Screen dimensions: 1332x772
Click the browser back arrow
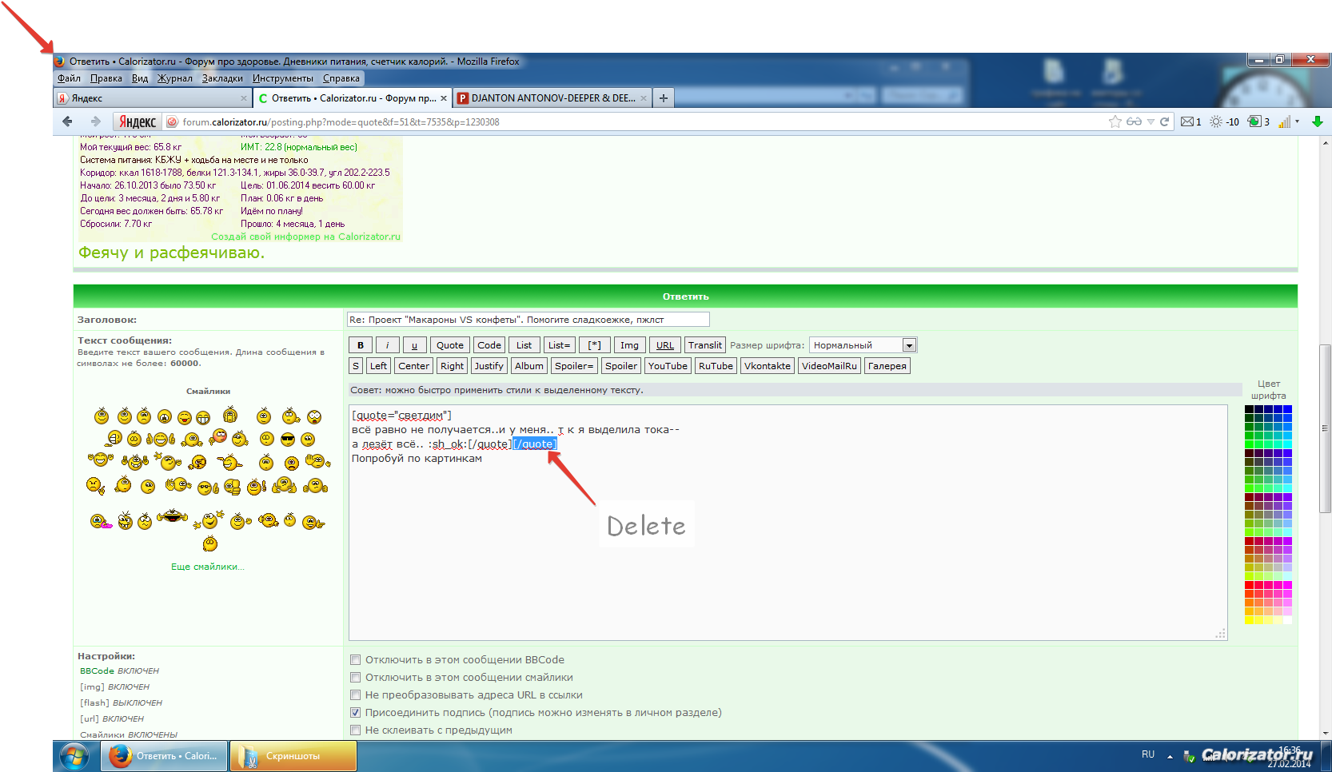(67, 121)
